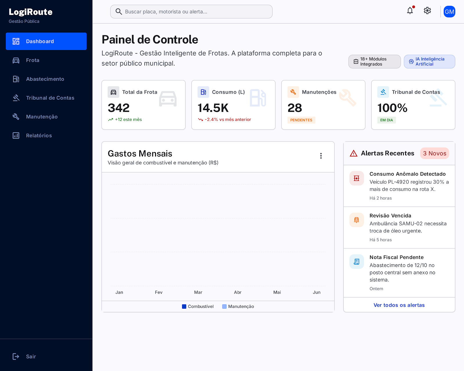Click the blue receipt icon for Nota Fiscal Pendente

356,262
